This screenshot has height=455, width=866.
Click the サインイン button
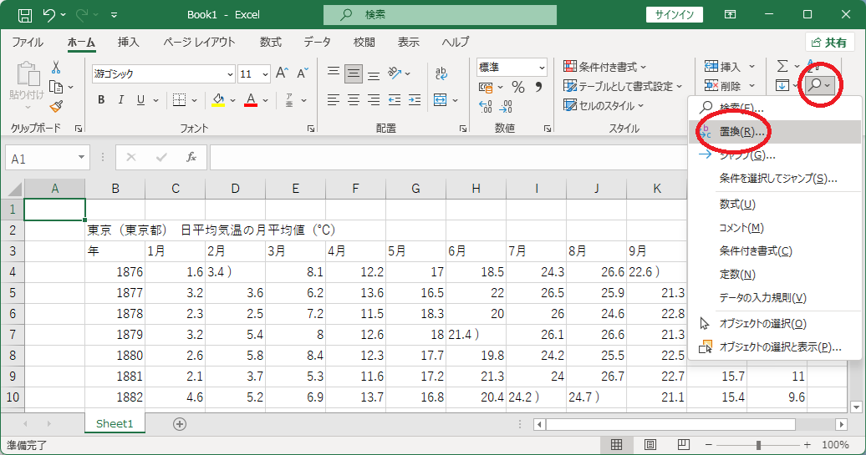[675, 15]
